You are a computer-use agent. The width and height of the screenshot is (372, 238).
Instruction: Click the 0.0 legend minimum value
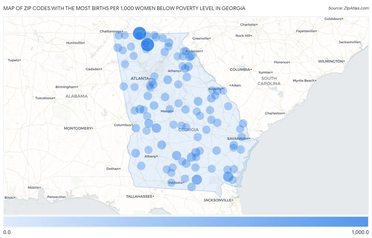(7, 232)
